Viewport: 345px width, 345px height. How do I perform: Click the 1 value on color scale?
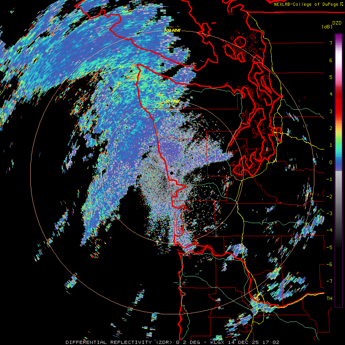[331, 145]
